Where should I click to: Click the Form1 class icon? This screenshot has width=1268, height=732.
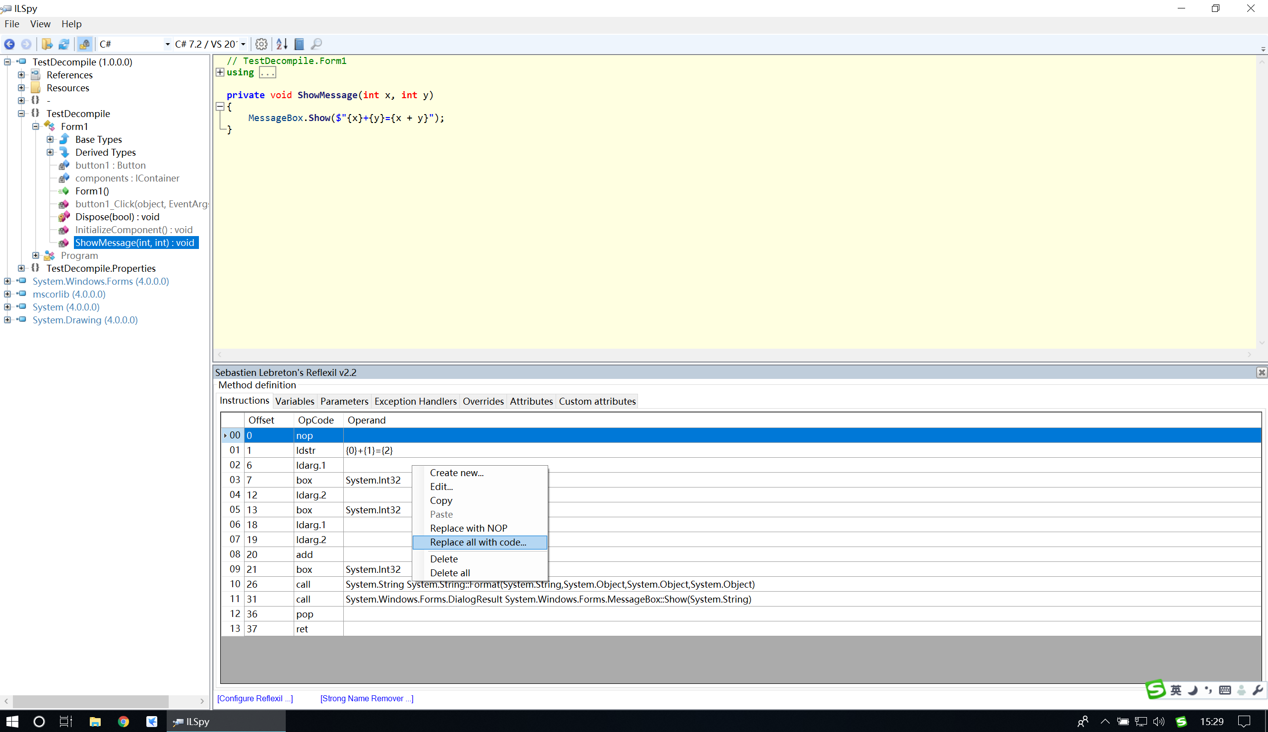[49, 126]
